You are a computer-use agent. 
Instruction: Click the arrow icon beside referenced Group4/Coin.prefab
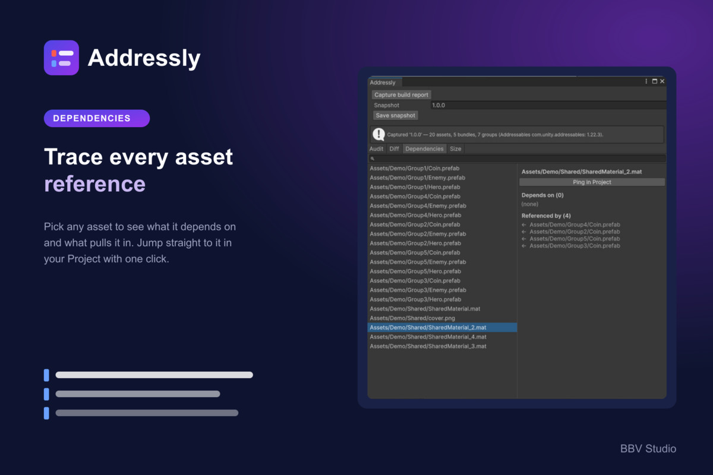tap(524, 225)
